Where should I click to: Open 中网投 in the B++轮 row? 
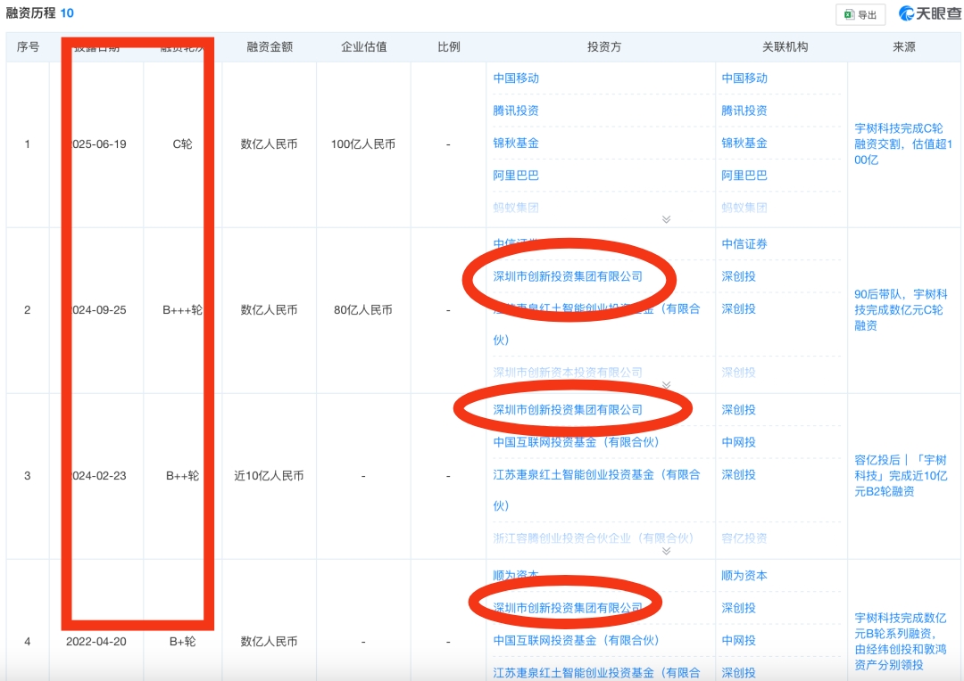coord(738,442)
